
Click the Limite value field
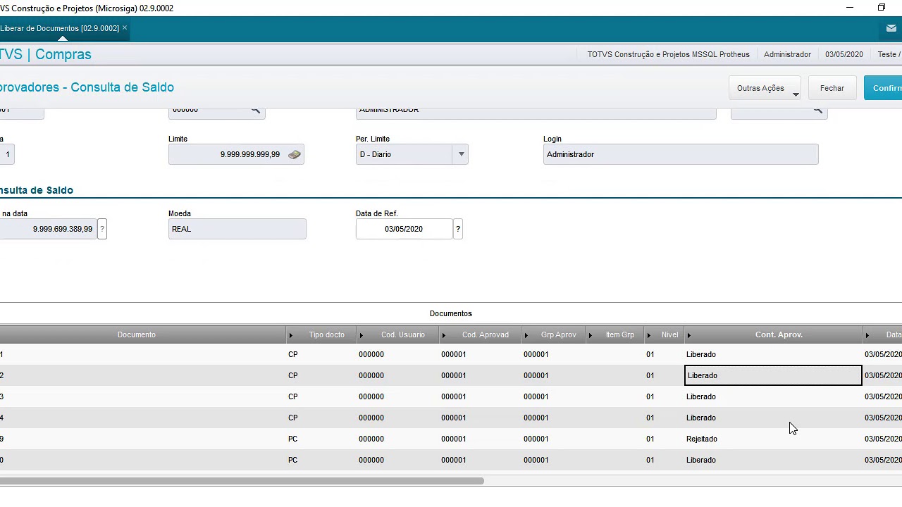click(x=236, y=154)
